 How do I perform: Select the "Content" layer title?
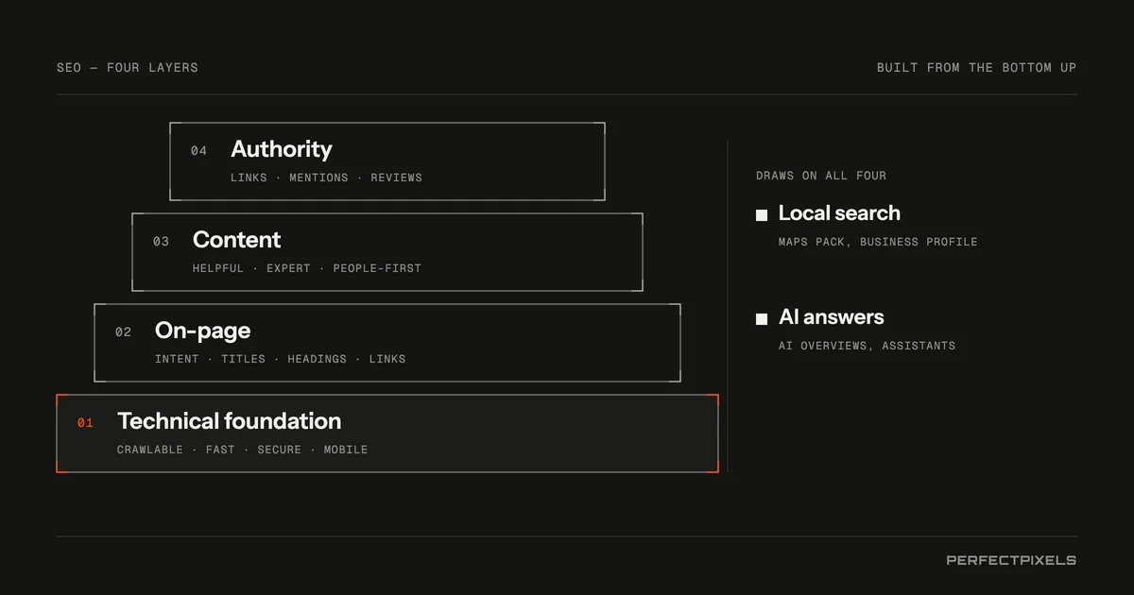[236, 240]
